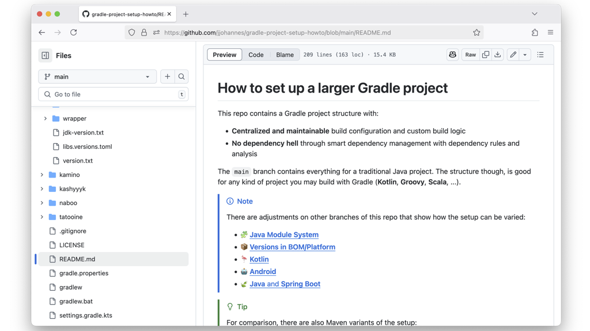Follow the Kotlin branch link
Viewport: 590px width, 331px height.
pyautogui.click(x=259, y=259)
